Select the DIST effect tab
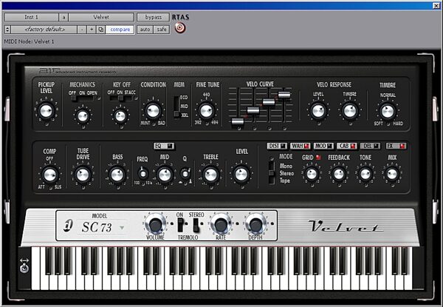The width and height of the screenshot is (443, 307). point(277,146)
